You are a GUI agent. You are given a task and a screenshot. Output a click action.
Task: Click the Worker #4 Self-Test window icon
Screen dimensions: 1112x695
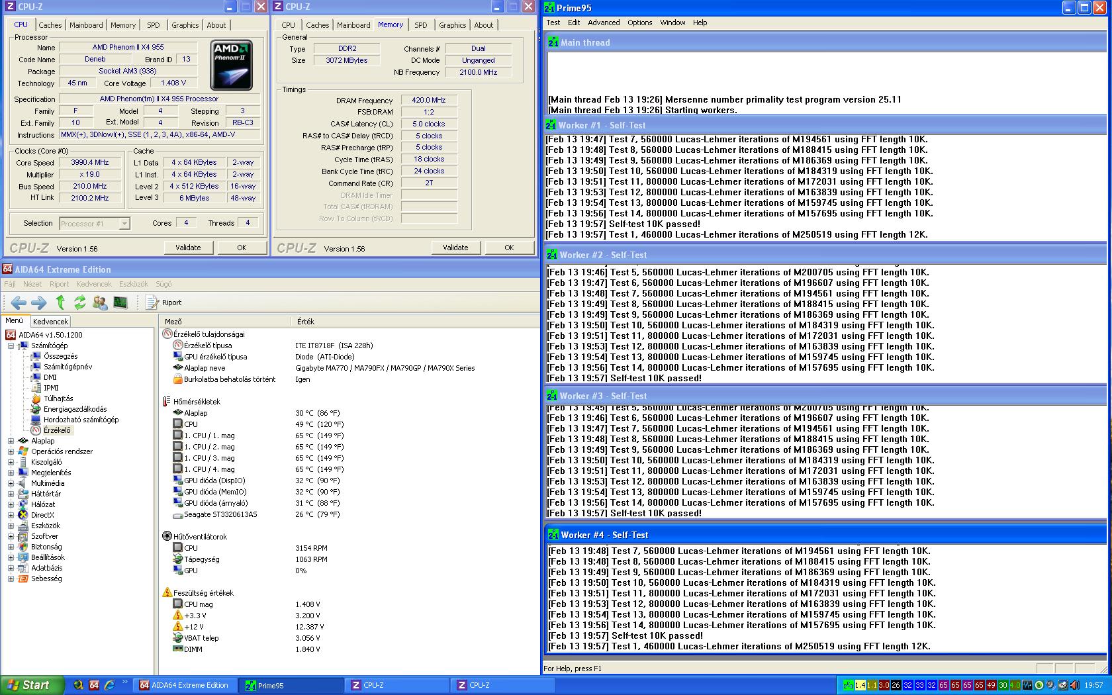553,535
